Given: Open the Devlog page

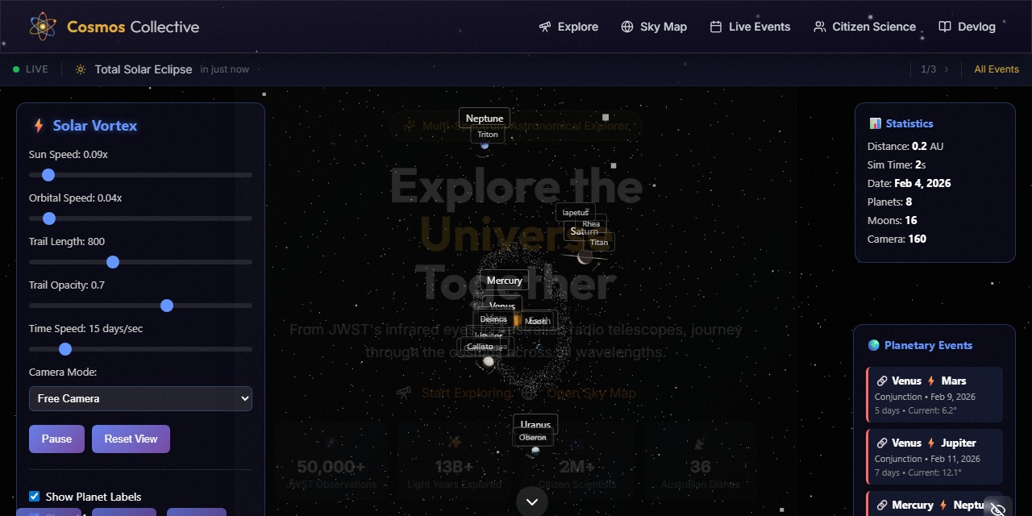Looking at the screenshot, I should [x=967, y=27].
